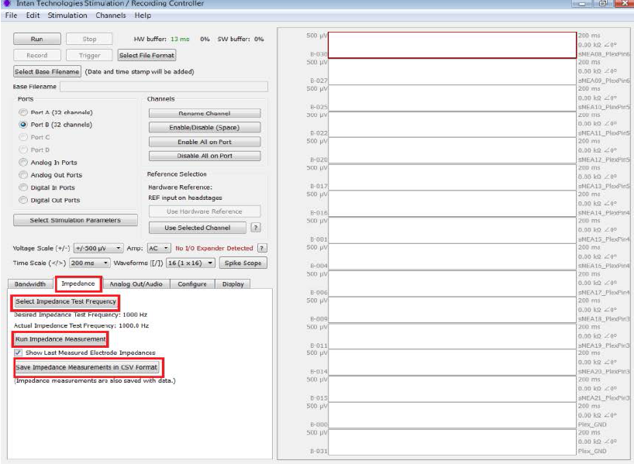Expand the Time Scale 200 ms dropdown

90,263
